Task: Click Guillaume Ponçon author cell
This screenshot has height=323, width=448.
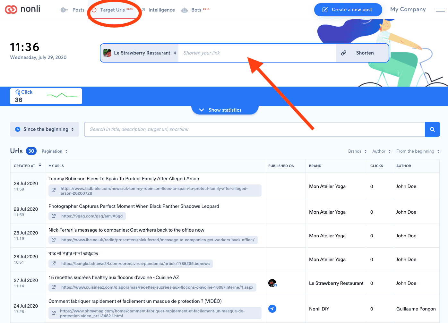Action: coord(416,309)
